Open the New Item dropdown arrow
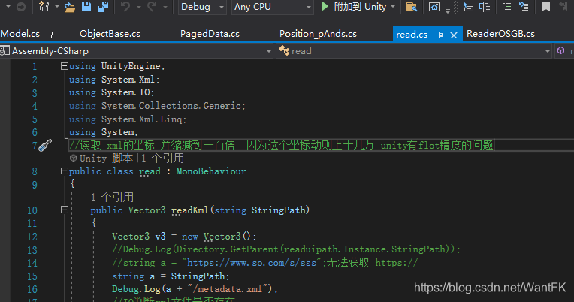Viewport: 574px width, 302px height. click(57, 7)
